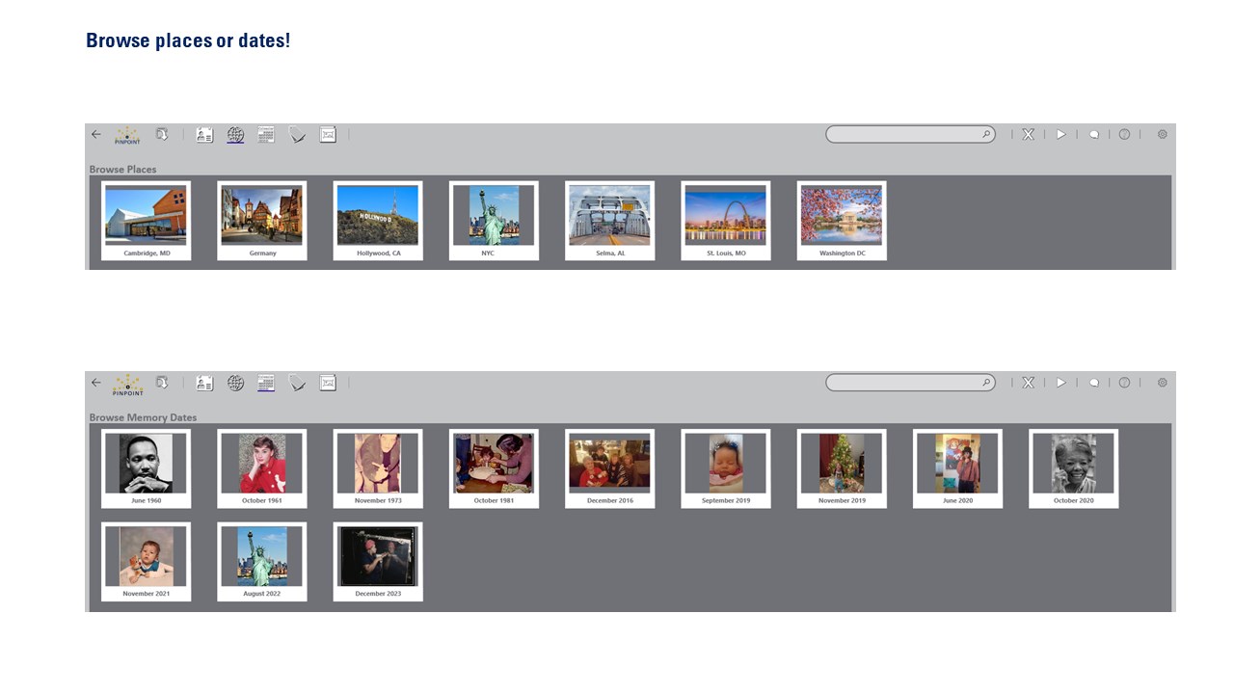Click the speech bubble icon in upper toolbar
This screenshot has height=694, width=1234.
pos(1094,135)
